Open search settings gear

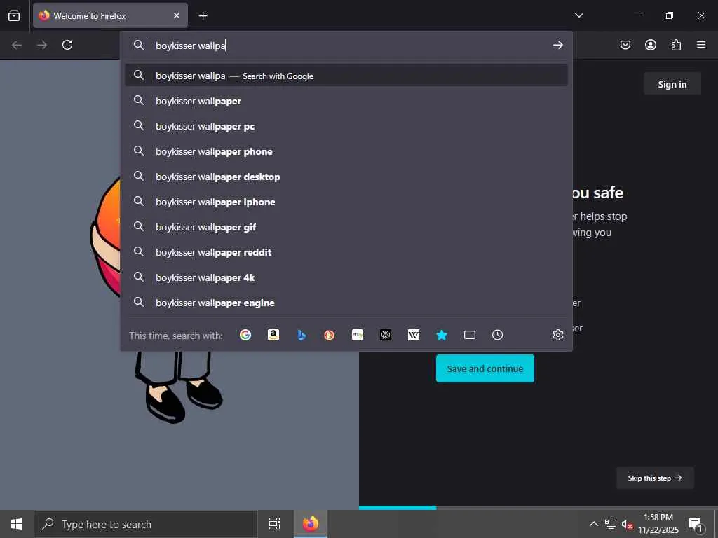[x=557, y=335]
